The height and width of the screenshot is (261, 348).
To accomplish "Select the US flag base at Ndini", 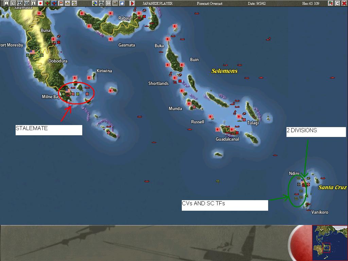I will [x=303, y=181].
